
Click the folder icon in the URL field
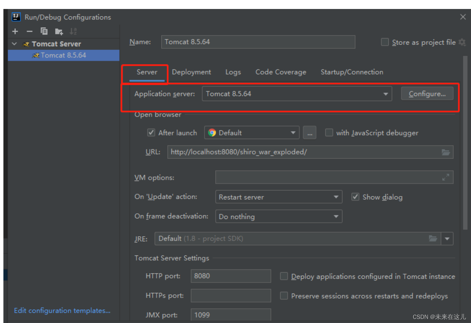pyautogui.click(x=446, y=152)
